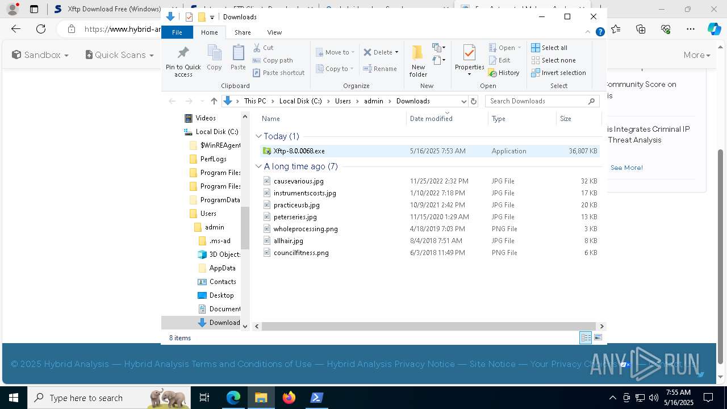The height and width of the screenshot is (409, 727).
Task: Click Explorer Help question mark icon
Action: tap(600, 32)
